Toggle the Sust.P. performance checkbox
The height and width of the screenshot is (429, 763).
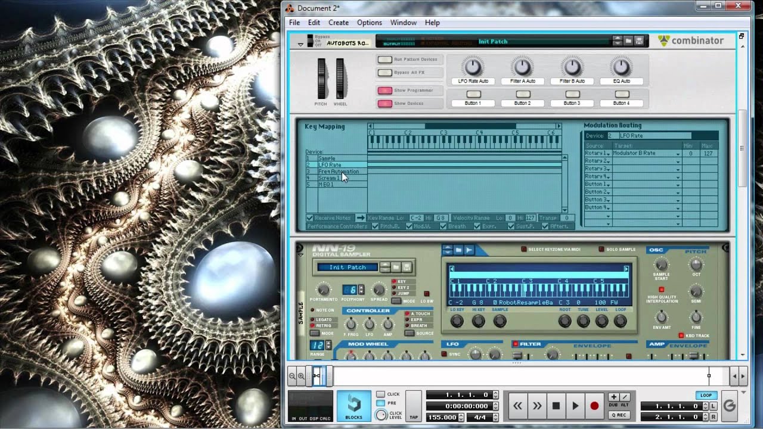511,226
